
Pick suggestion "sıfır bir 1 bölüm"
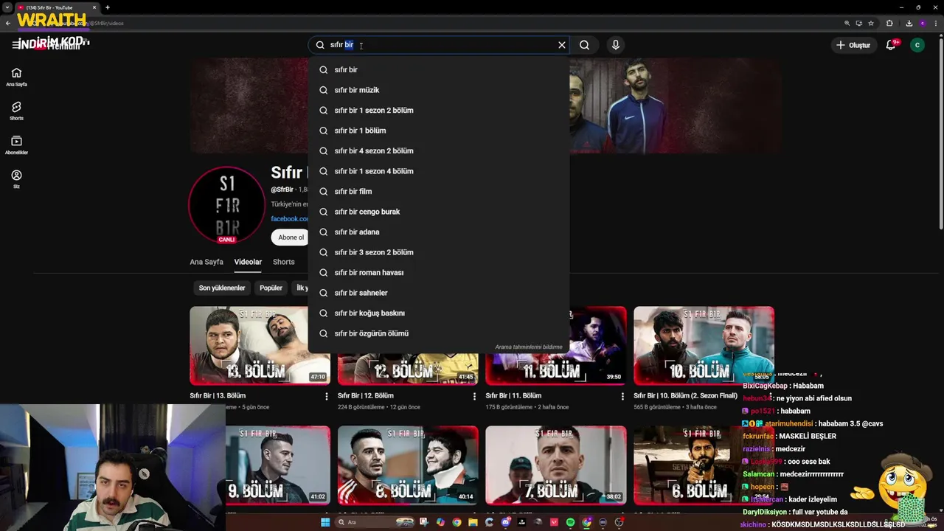click(439, 131)
